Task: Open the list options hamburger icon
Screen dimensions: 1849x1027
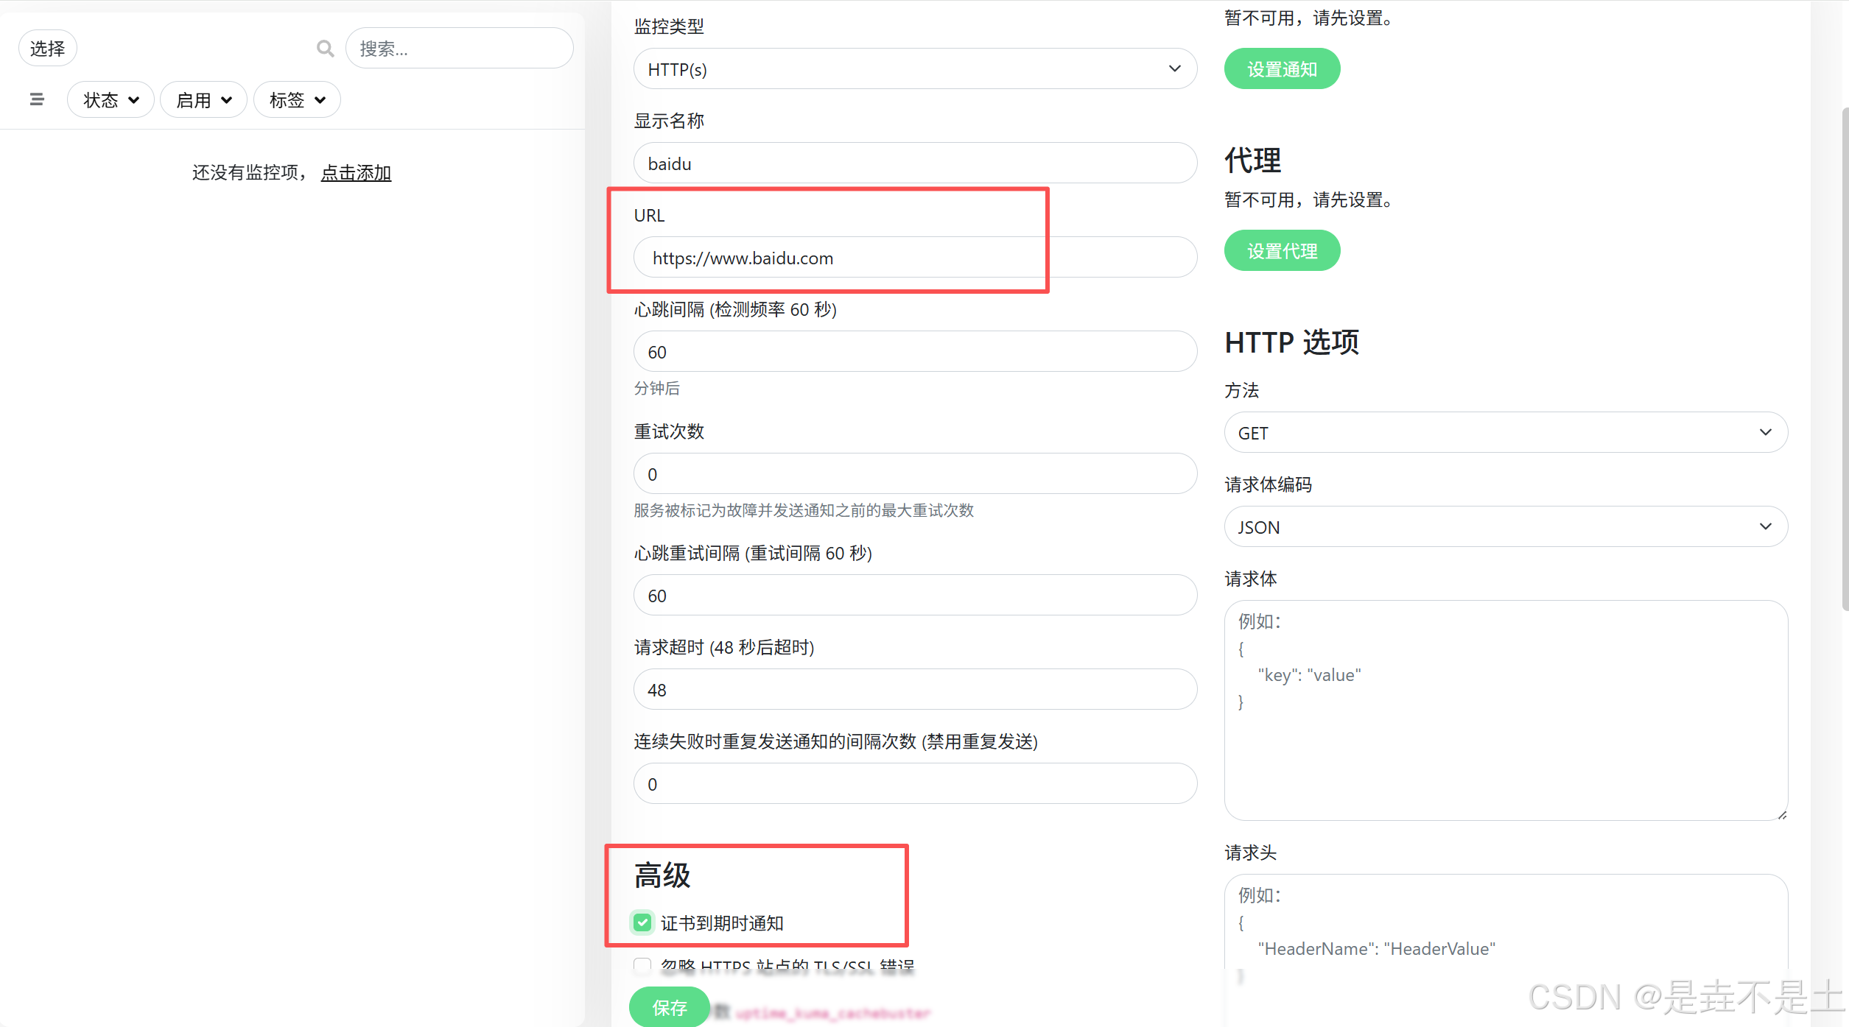Action: [x=37, y=99]
